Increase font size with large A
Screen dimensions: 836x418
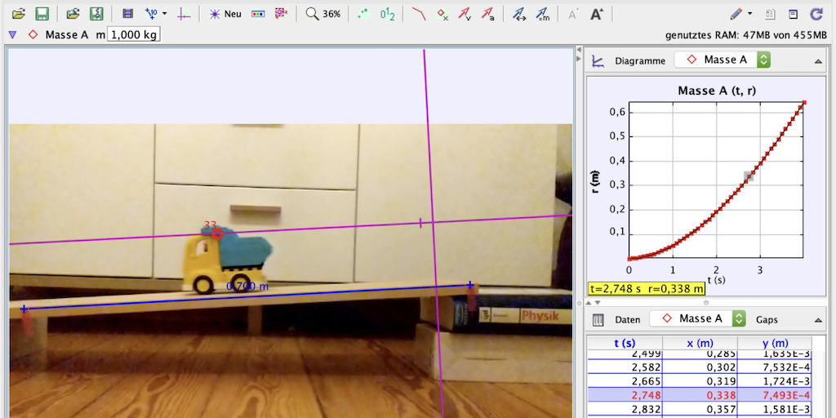[x=596, y=14]
